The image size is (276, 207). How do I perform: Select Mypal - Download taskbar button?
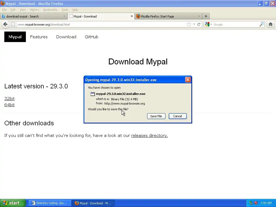pyautogui.click(x=94, y=203)
